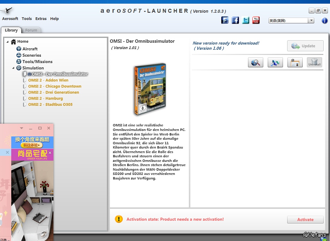The width and height of the screenshot is (330, 241).
Task: Minimize the Aerosoft Launcher window
Action: click(x=311, y=10)
